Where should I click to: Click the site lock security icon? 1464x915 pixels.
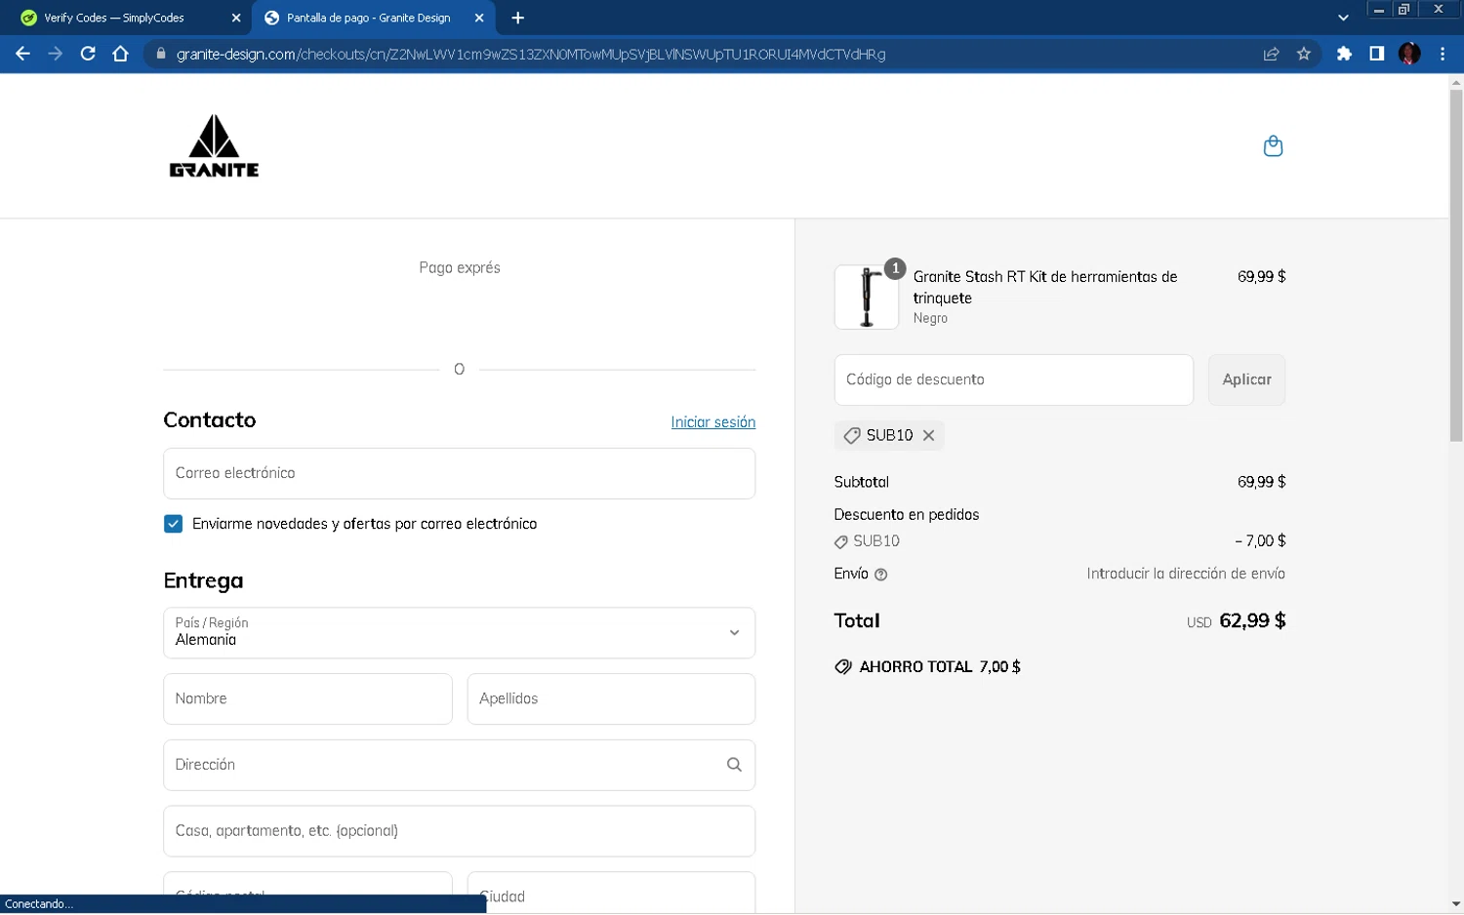click(x=161, y=54)
